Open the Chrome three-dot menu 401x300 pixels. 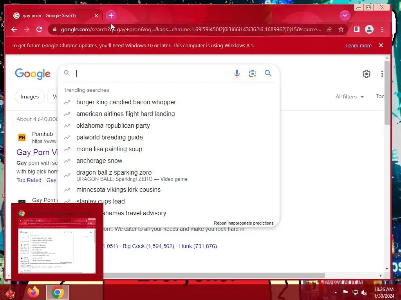pyautogui.click(x=382, y=29)
